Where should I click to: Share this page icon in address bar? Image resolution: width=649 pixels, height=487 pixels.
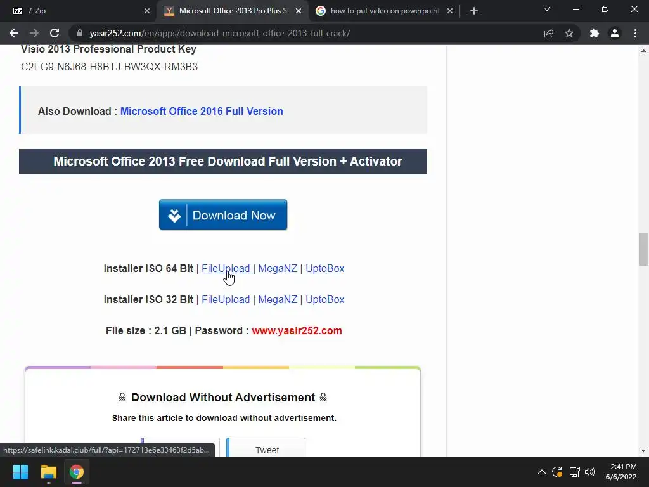pyautogui.click(x=549, y=33)
